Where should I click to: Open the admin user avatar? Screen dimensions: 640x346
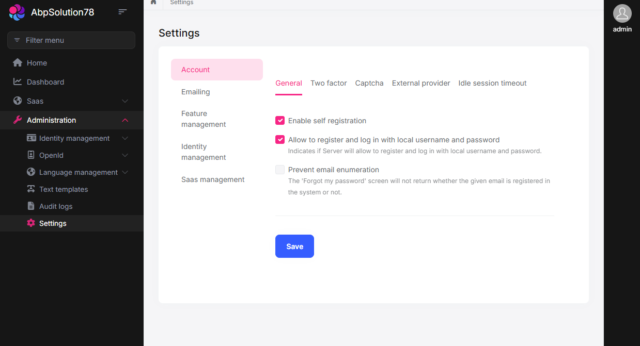pos(622,14)
